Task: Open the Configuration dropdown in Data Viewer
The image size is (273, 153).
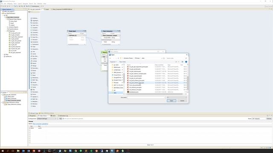Action: point(46,119)
